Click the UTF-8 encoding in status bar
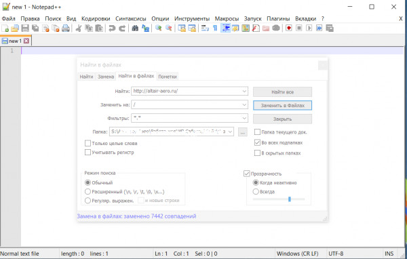Screen dimensions: 407x259 click(336, 254)
